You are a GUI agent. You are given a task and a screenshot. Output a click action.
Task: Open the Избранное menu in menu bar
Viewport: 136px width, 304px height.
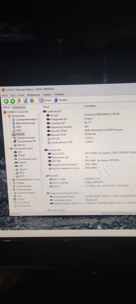[34, 95]
